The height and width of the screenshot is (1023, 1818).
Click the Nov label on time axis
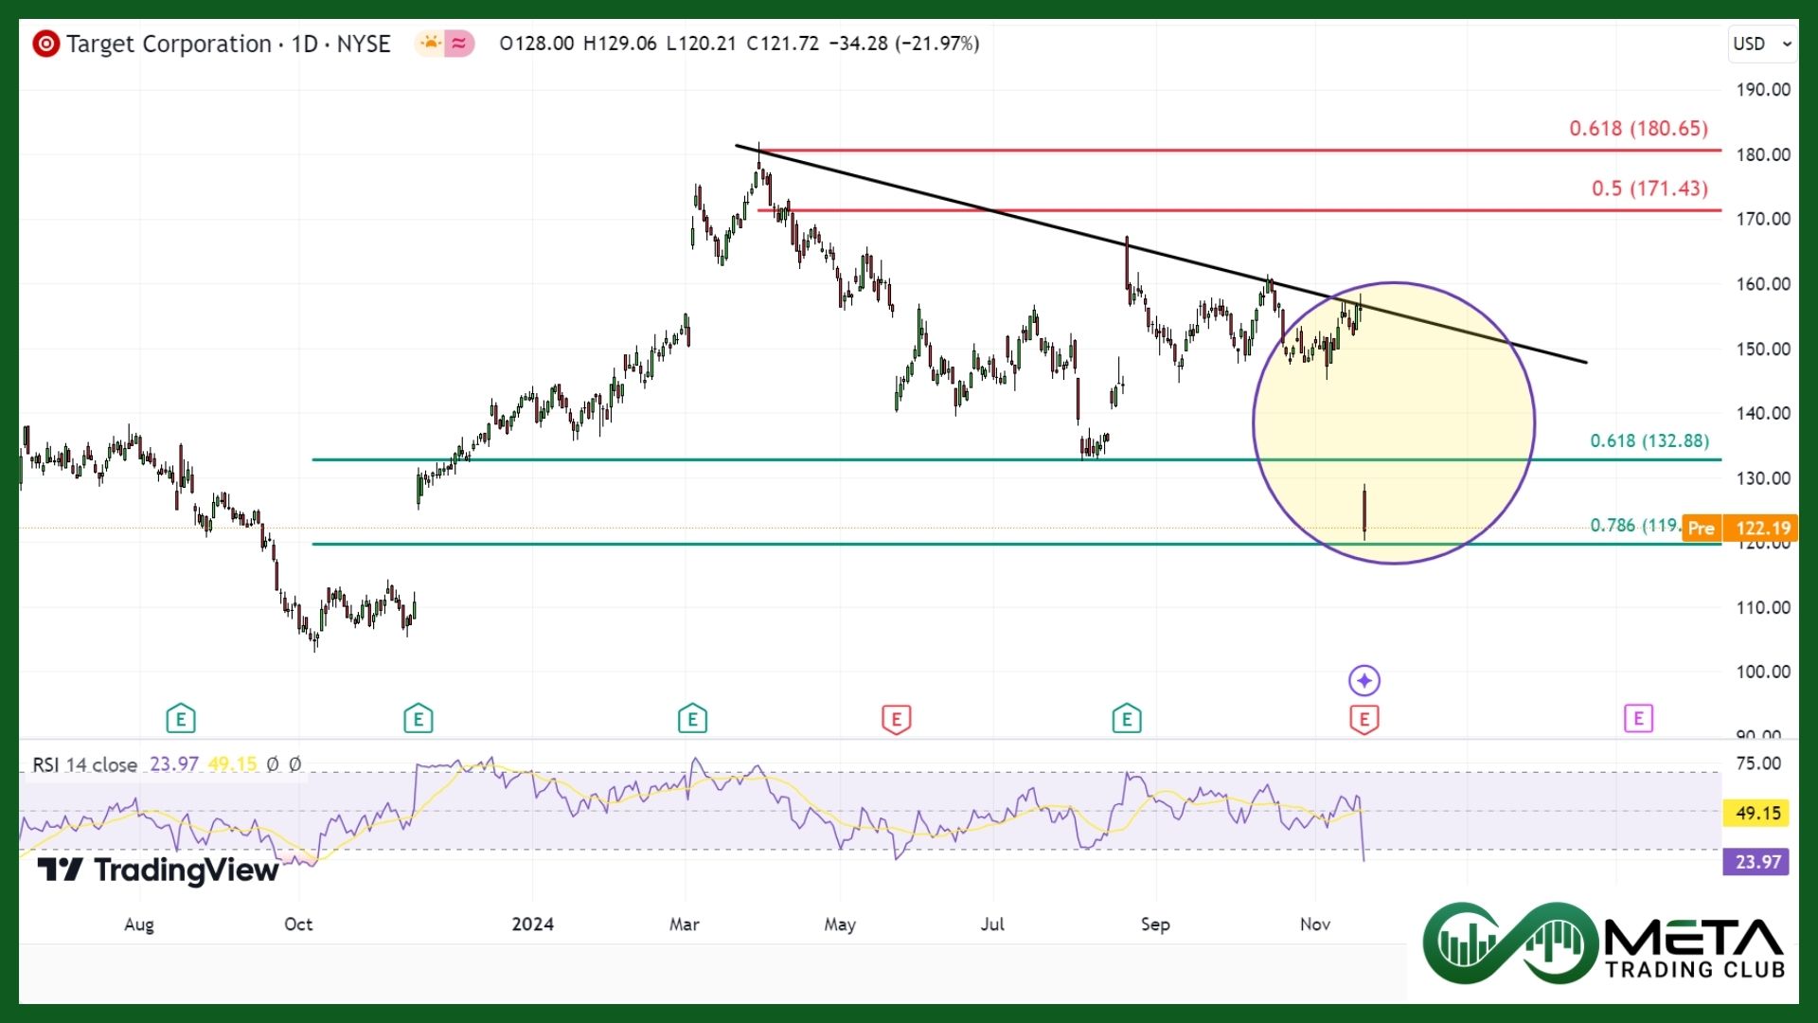(x=1315, y=924)
